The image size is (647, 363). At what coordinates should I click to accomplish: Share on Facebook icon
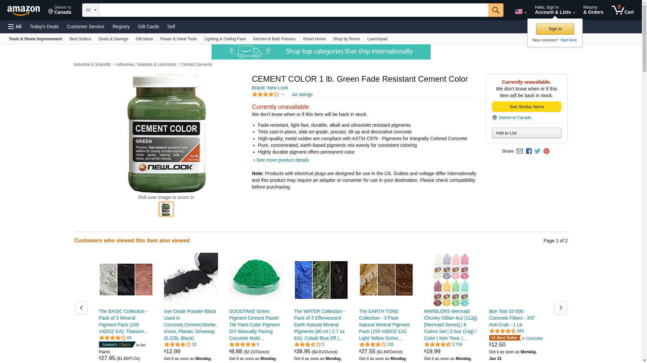pyautogui.click(x=529, y=151)
